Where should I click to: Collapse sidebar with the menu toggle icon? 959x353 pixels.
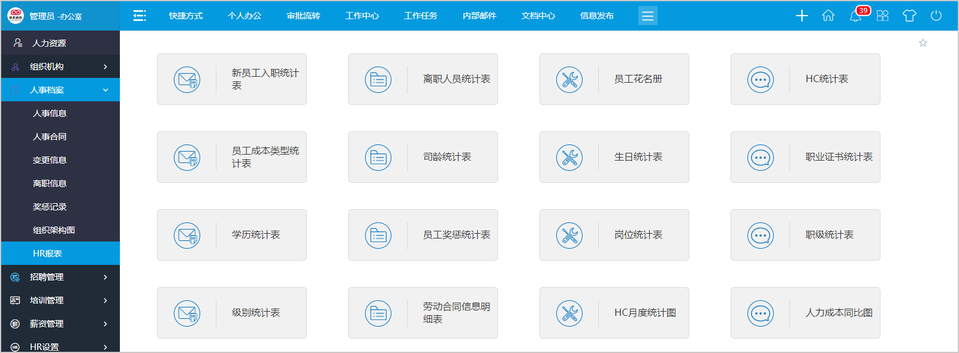140,16
